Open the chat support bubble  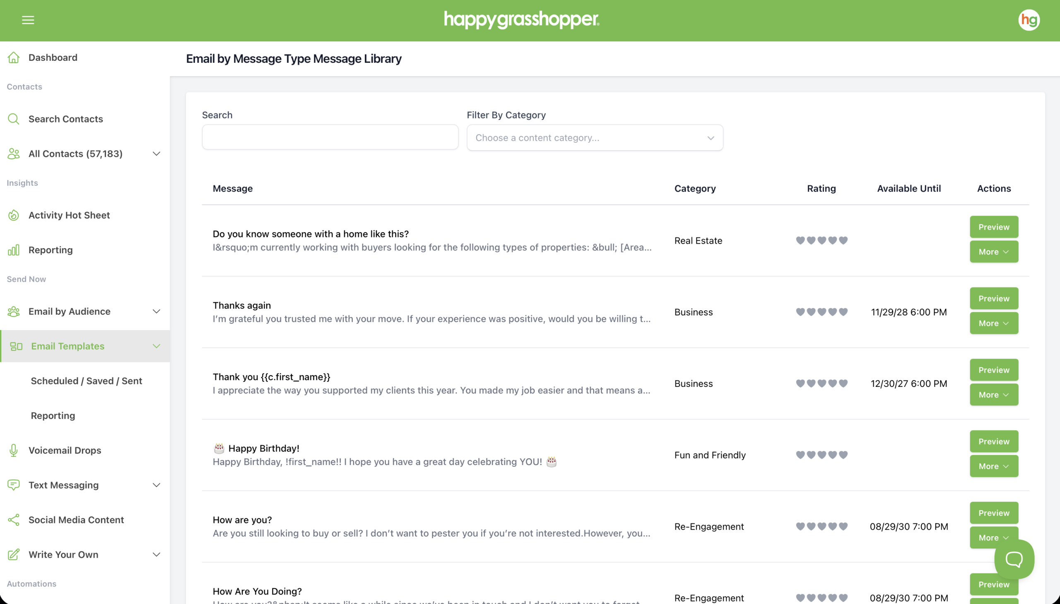1014,559
